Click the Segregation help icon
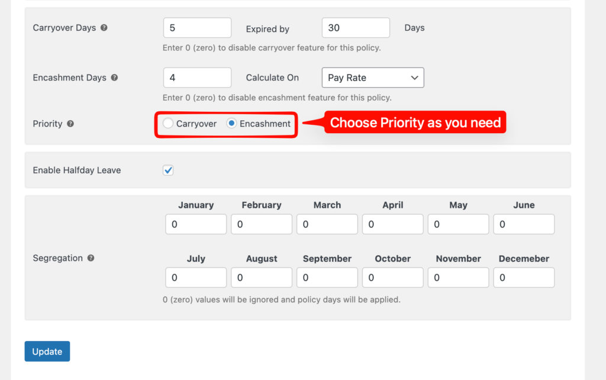 [91, 258]
